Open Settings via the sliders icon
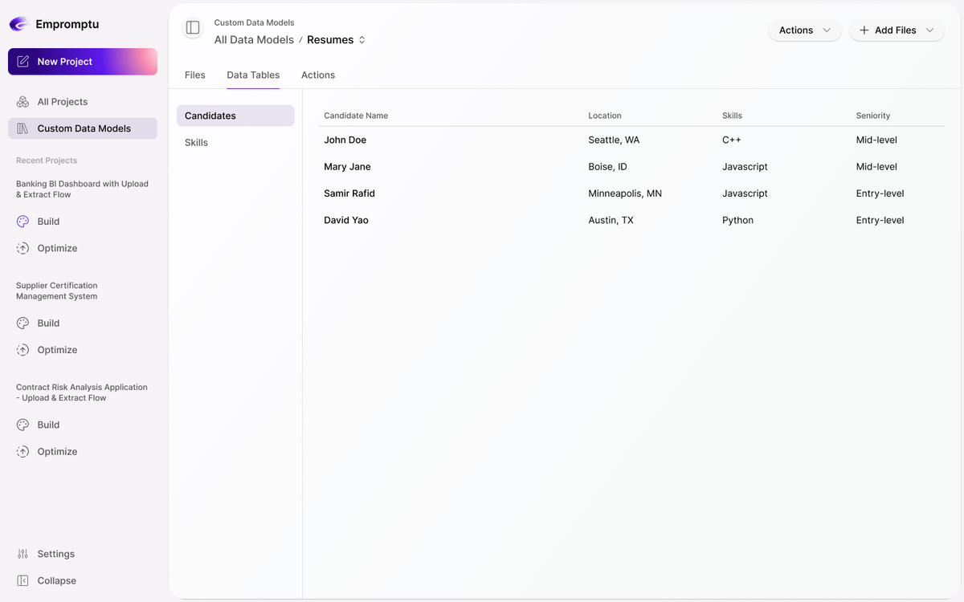Screen dimensions: 964x602 [x=22, y=554]
